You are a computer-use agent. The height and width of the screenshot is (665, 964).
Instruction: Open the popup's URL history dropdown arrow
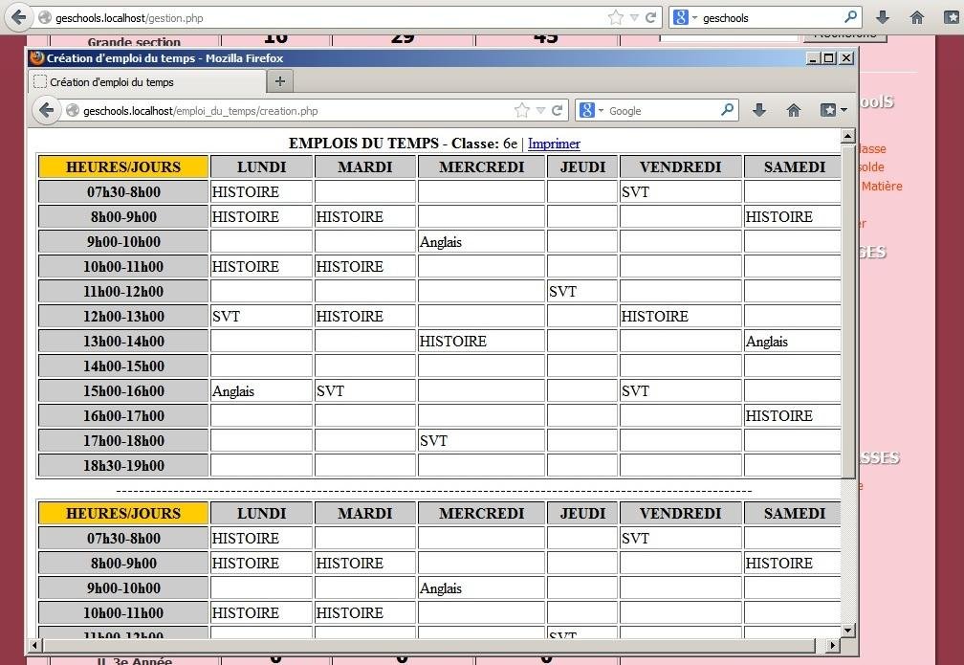tap(540, 111)
